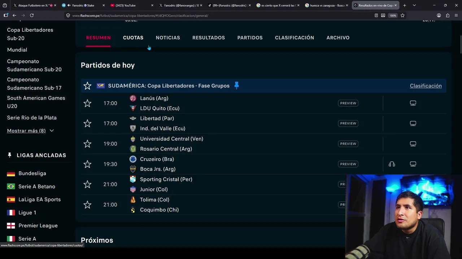The width and height of the screenshot is (462, 259).
Task: Switch to the YouTube browser tab
Action: click(132, 5)
